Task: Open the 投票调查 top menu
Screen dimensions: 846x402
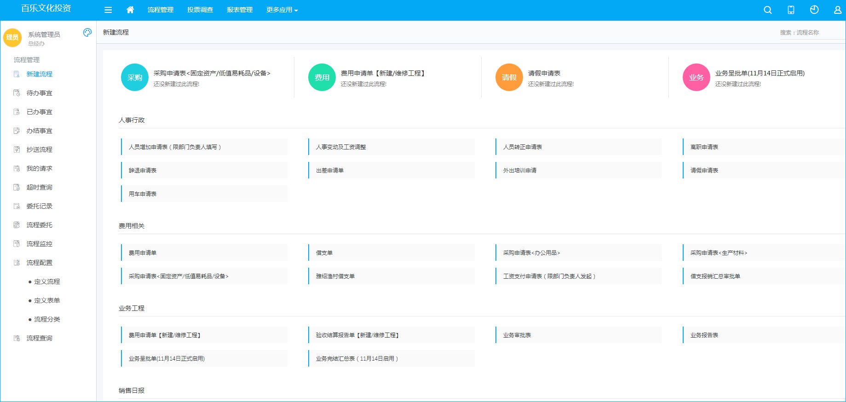Action: pyautogui.click(x=200, y=10)
